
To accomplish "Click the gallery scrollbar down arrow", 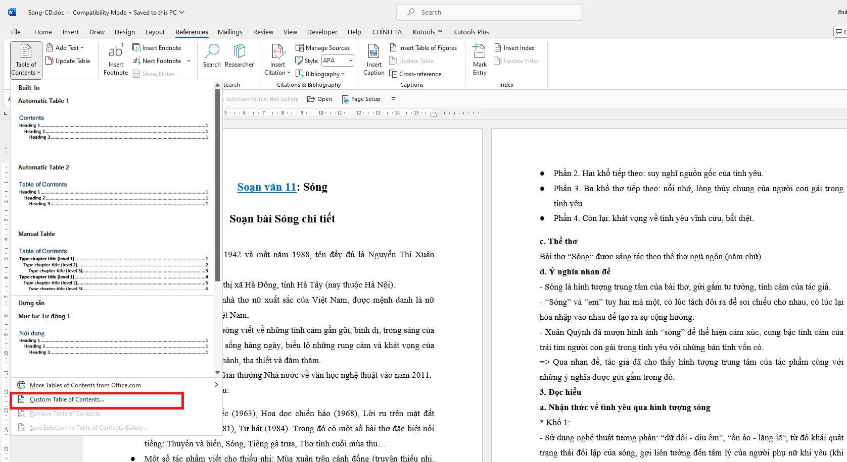I will point(218,373).
